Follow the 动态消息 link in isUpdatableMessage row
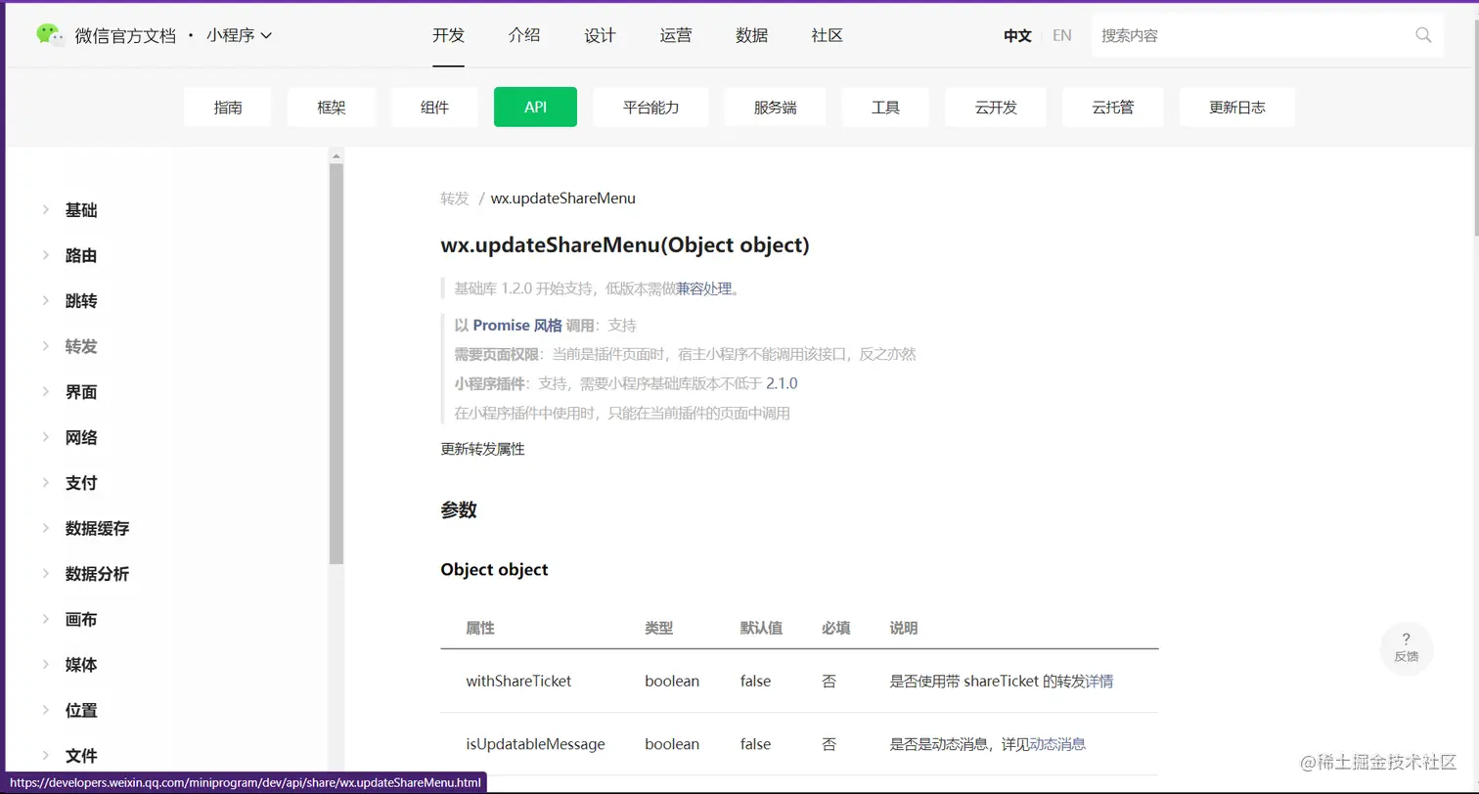Viewport: 1479px width, 794px height. (1057, 744)
